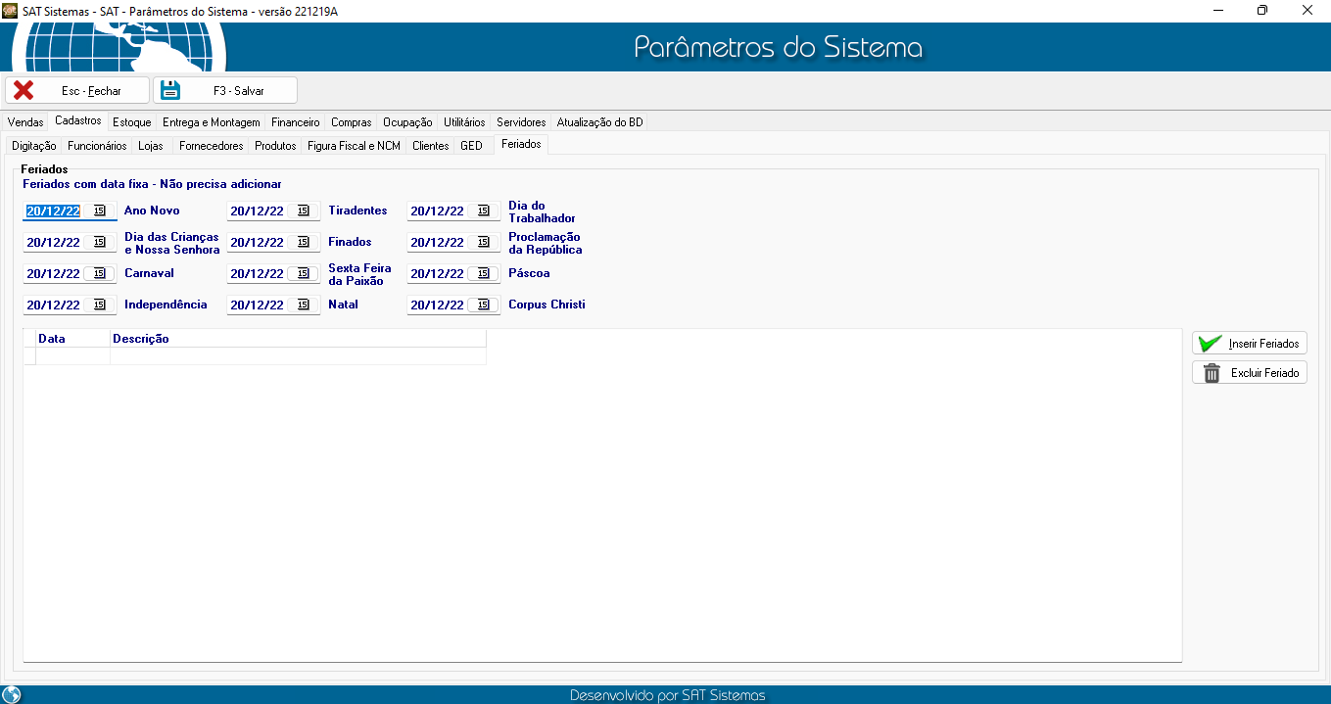The height and width of the screenshot is (704, 1331).
Task: Expand the Finados date dropdown
Action: click(x=304, y=242)
